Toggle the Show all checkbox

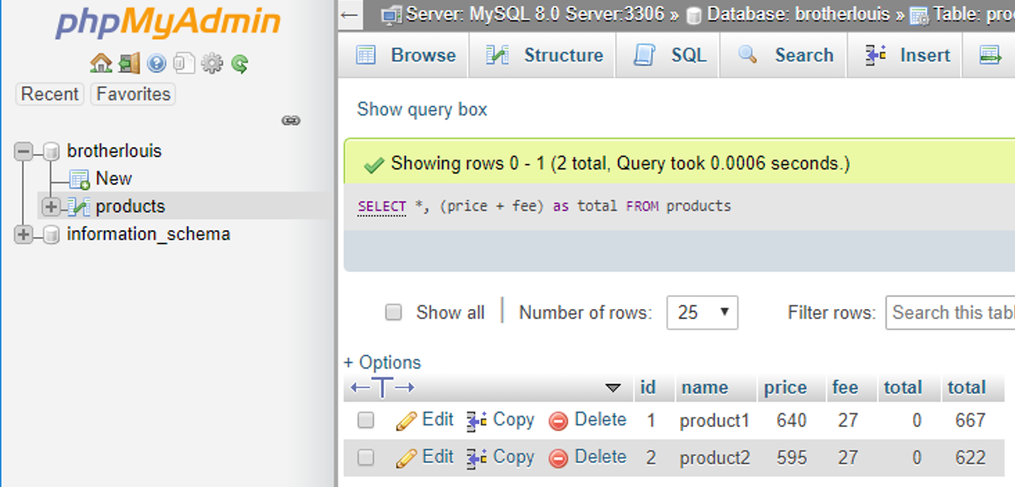[x=394, y=313]
